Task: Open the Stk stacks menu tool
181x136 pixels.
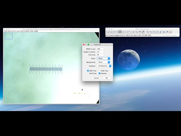Action: pos(150,32)
